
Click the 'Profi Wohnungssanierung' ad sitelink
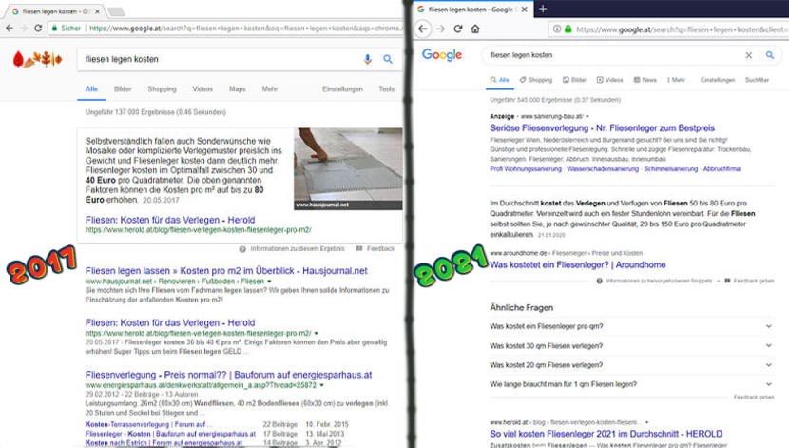(x=526, y=169)
